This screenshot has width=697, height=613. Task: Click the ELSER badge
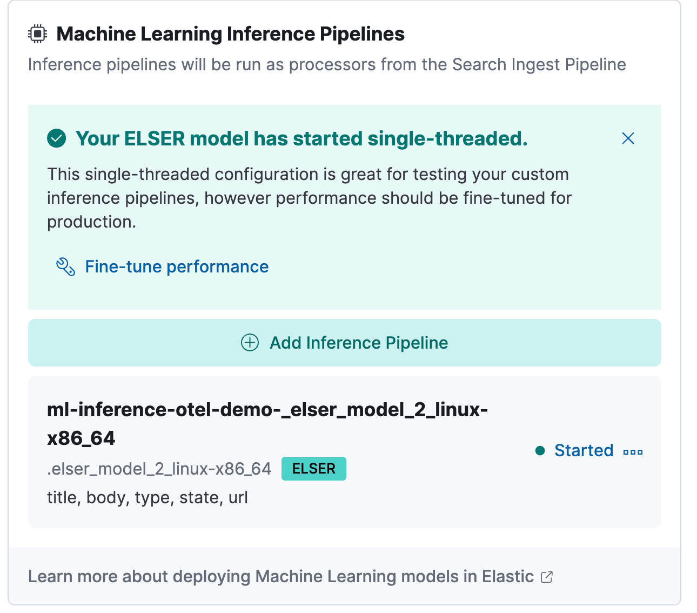pos(313,469)
